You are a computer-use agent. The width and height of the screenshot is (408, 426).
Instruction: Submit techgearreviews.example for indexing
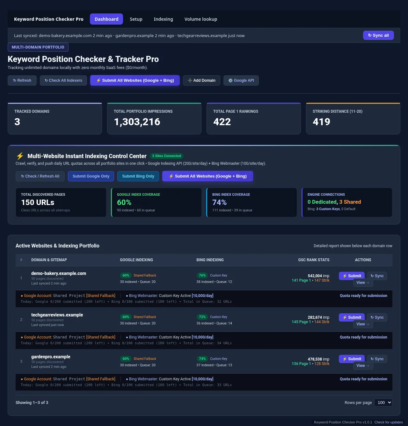coord(352,317)
